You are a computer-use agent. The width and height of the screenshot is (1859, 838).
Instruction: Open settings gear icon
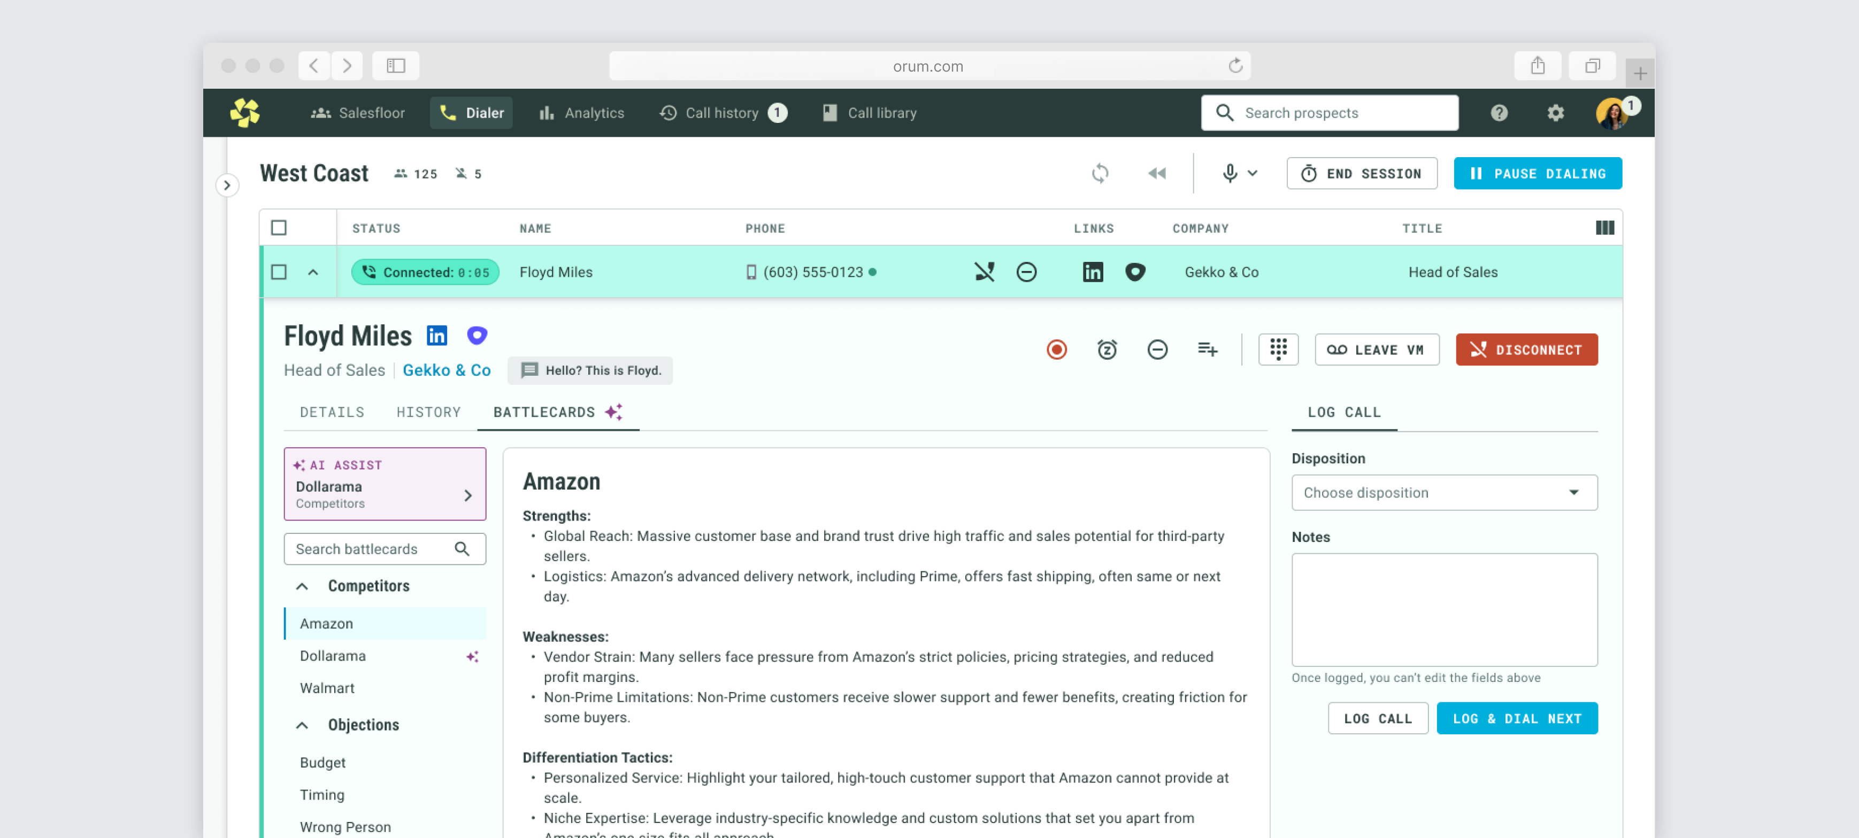1555,113
